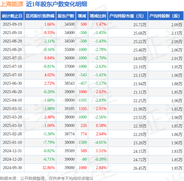
Task: Click the 2025-06-30 date cell
Action: pyautogui.click(x=12, y=84)
